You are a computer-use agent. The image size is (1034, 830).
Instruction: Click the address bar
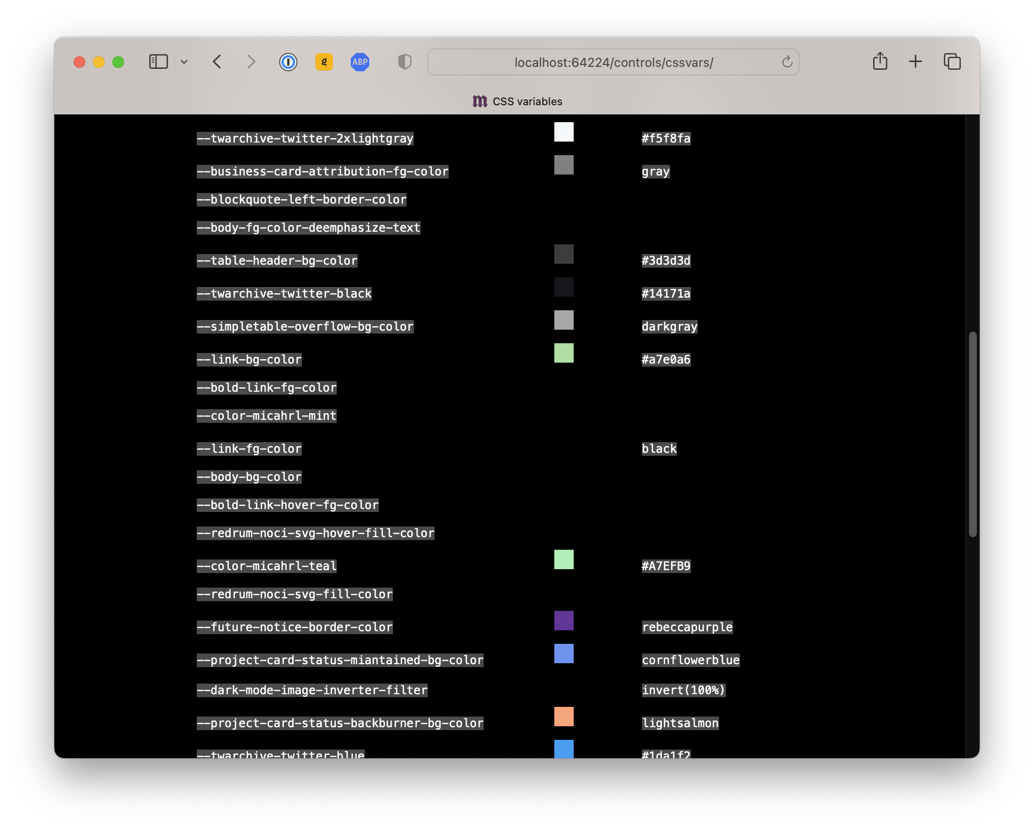[612, 62]
